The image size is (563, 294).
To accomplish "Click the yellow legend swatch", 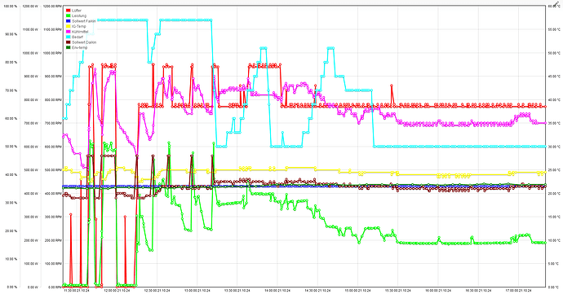I will click(x=69, y=27).
